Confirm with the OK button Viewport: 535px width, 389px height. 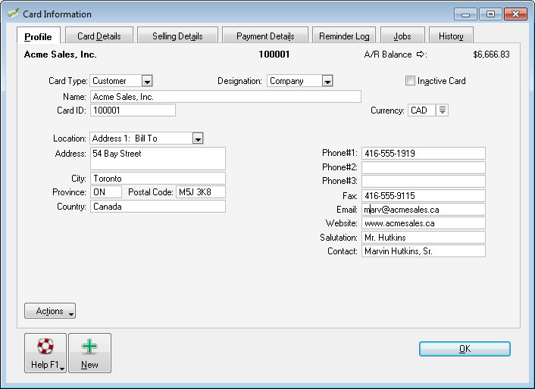click(x=465, y=349)
